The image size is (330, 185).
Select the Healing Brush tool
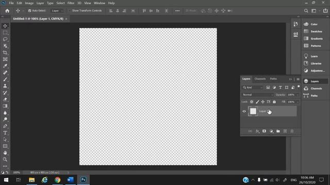pos(5,72)
